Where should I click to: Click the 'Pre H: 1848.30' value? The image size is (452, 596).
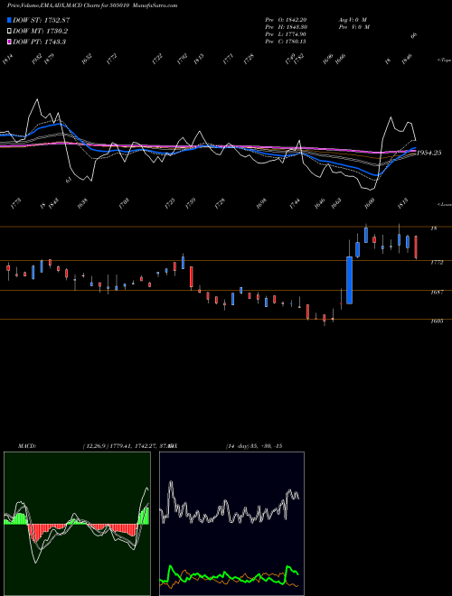(x=286, y=27)
